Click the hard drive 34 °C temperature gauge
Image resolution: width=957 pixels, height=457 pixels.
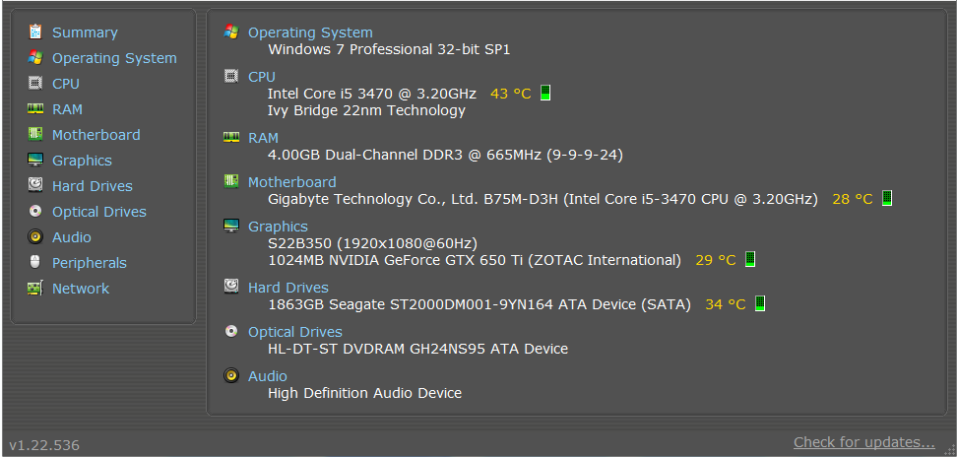pyautogui.click(x=760, y=303)
